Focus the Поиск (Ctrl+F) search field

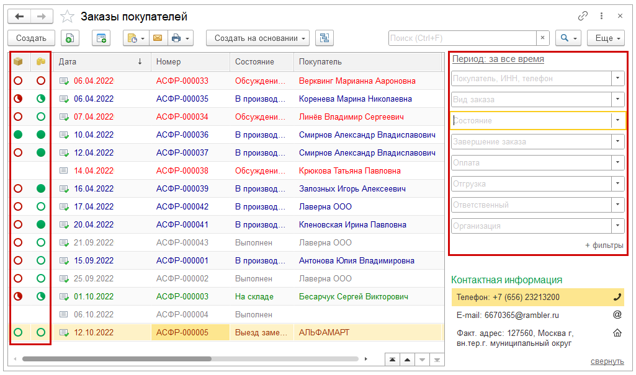[x=462, y=38]
